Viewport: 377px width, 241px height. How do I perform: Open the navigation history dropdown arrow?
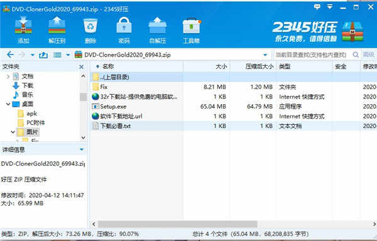pos(33,55)
